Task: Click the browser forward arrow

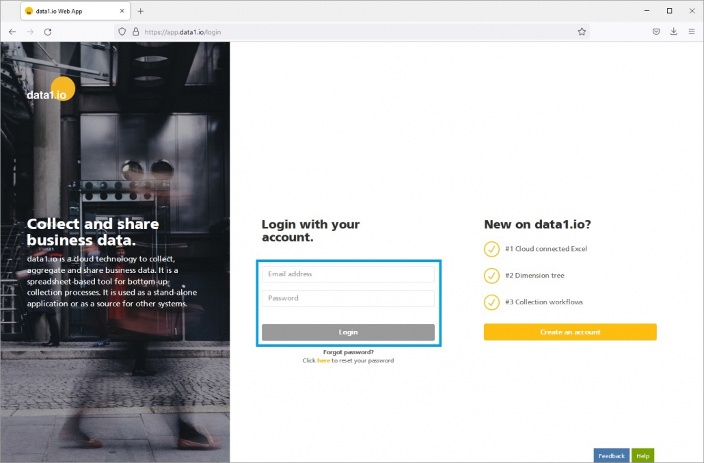Action: [30, 32]
